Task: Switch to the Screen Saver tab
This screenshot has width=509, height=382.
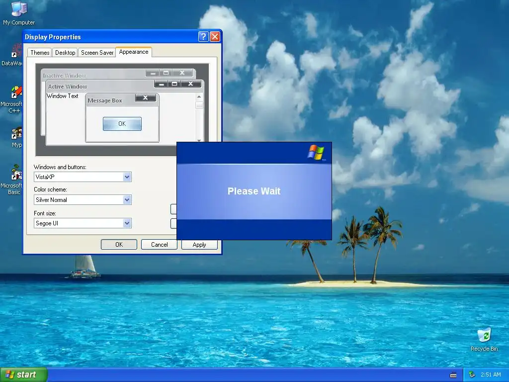Action: tap(97, 53)
